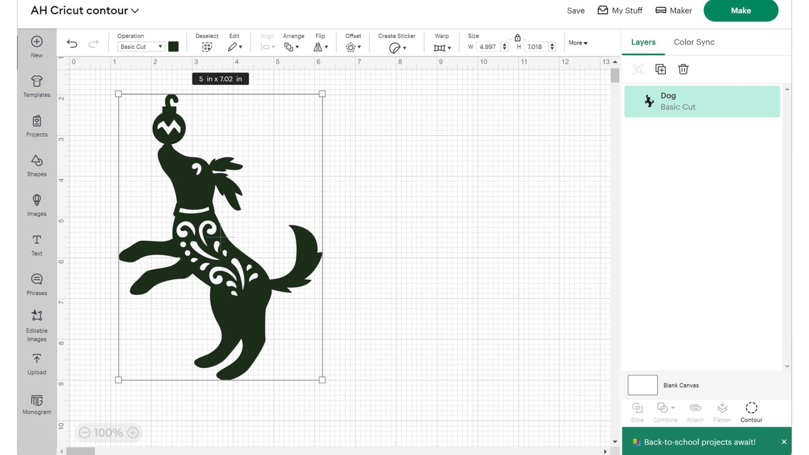Click the Save button
Screen dimensions: 809x455
pos(576,10)
